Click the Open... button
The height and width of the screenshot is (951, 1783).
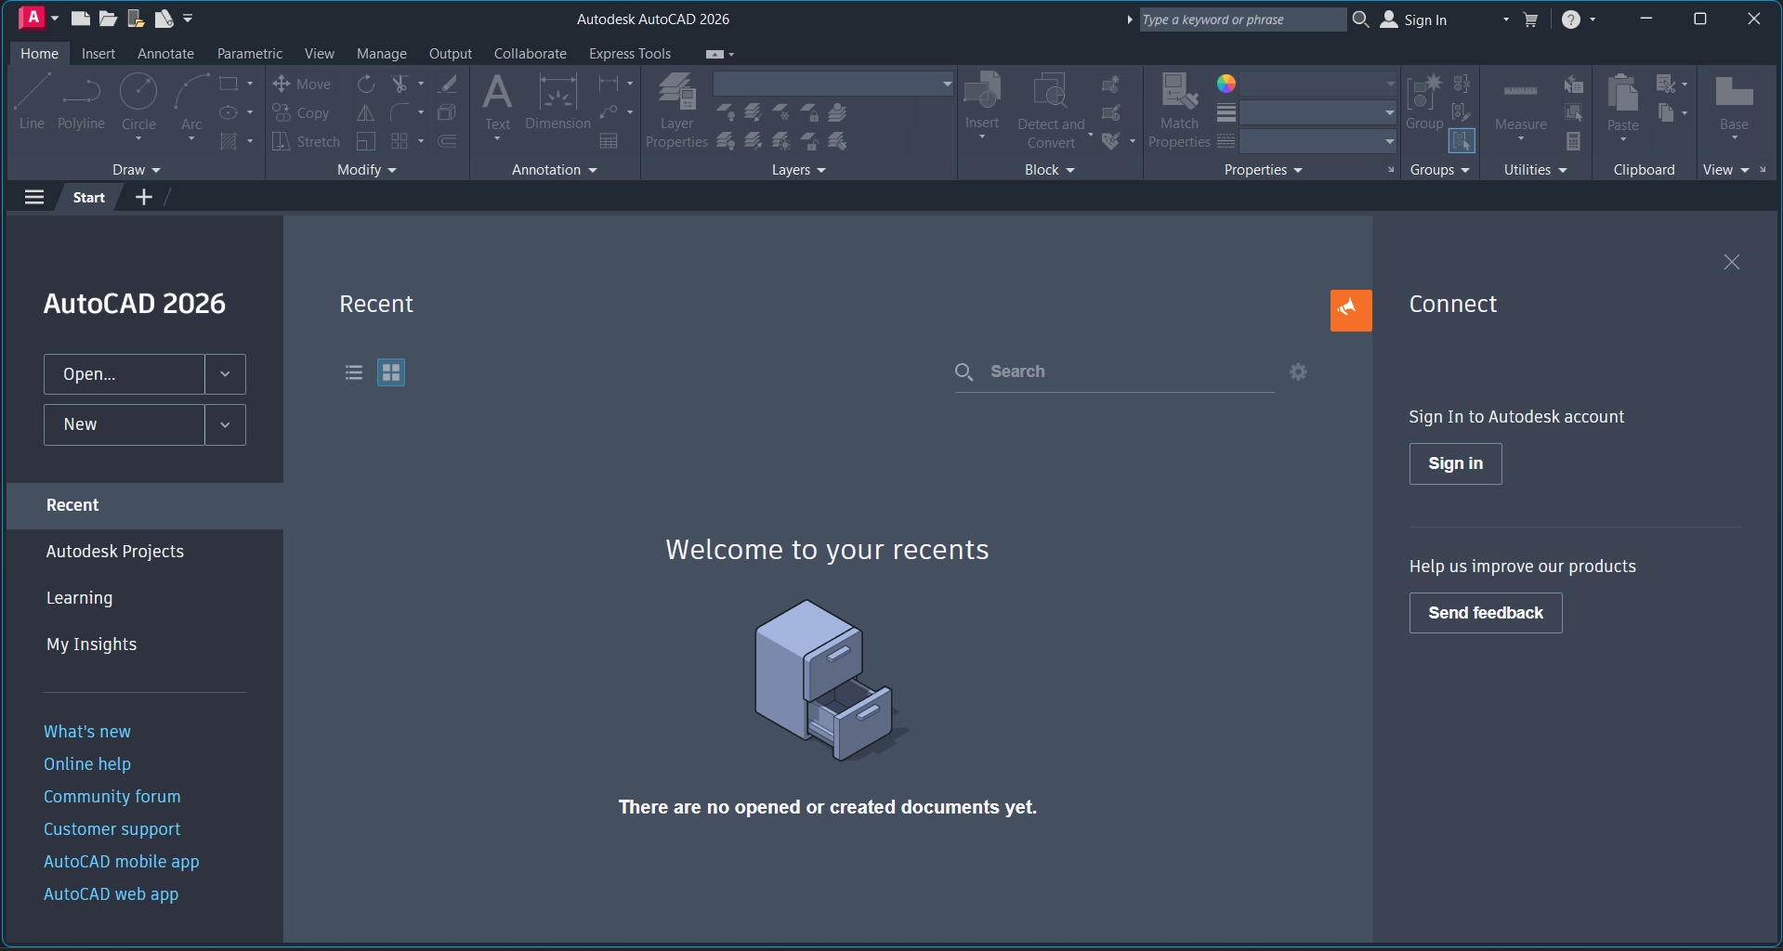point(125,374)
